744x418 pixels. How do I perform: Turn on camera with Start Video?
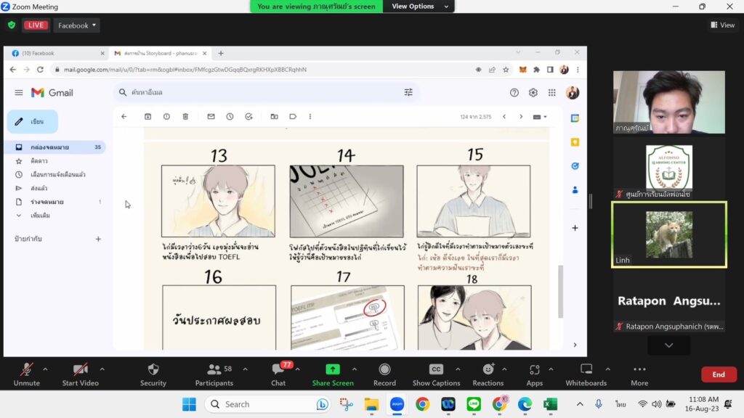[x=80, y=369]
